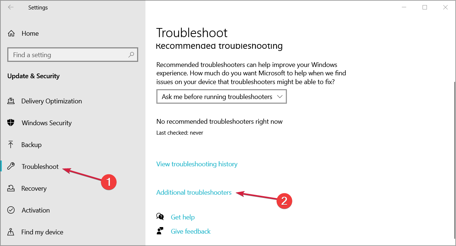Open Additional troubleshooters link
This screenshot has height=246, width=456.
tap(194, 193)
